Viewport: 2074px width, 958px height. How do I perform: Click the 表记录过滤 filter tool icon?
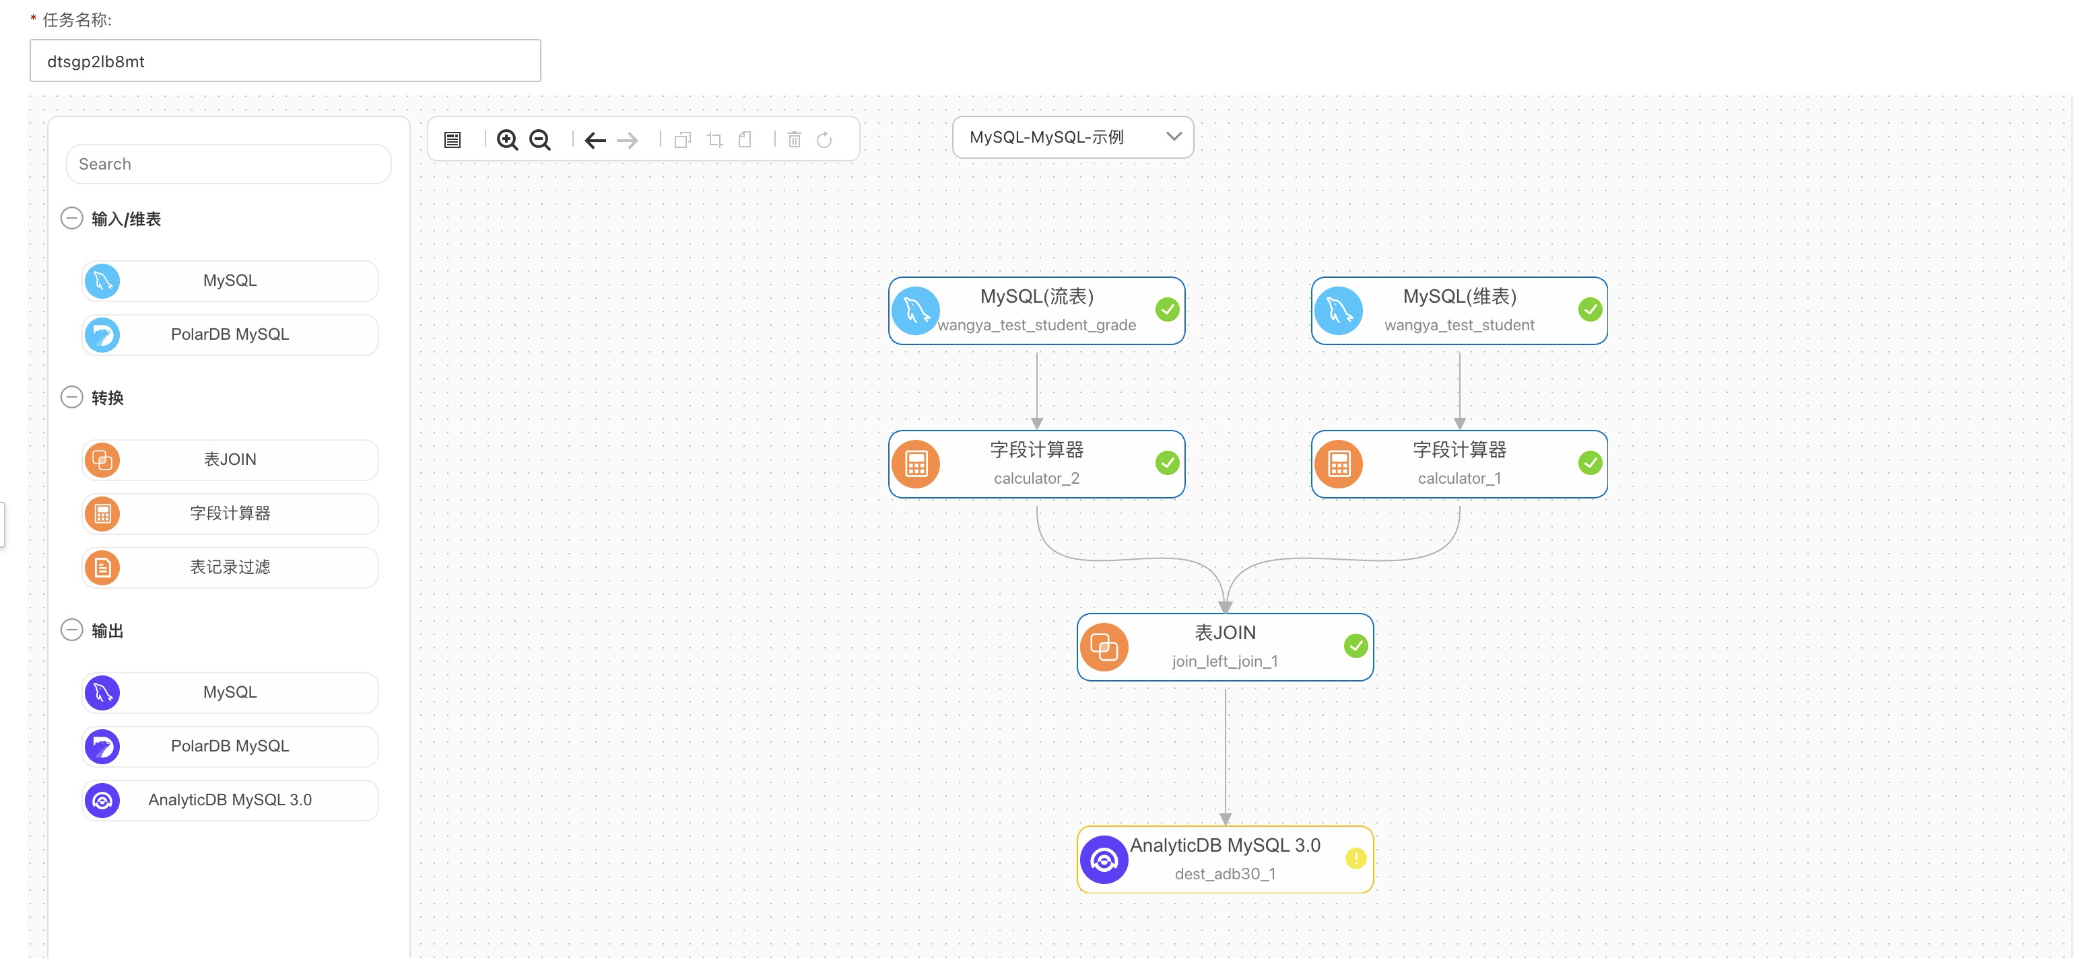click(x=104, y=567)
